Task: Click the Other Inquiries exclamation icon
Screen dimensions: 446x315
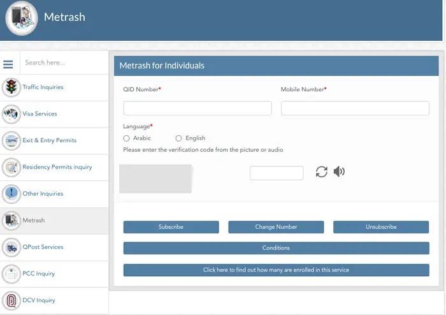Action: tap(11, 194)
